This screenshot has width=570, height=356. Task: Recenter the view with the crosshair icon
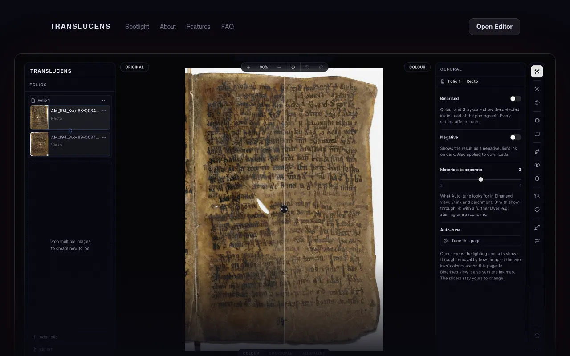[x=293, y=67]
